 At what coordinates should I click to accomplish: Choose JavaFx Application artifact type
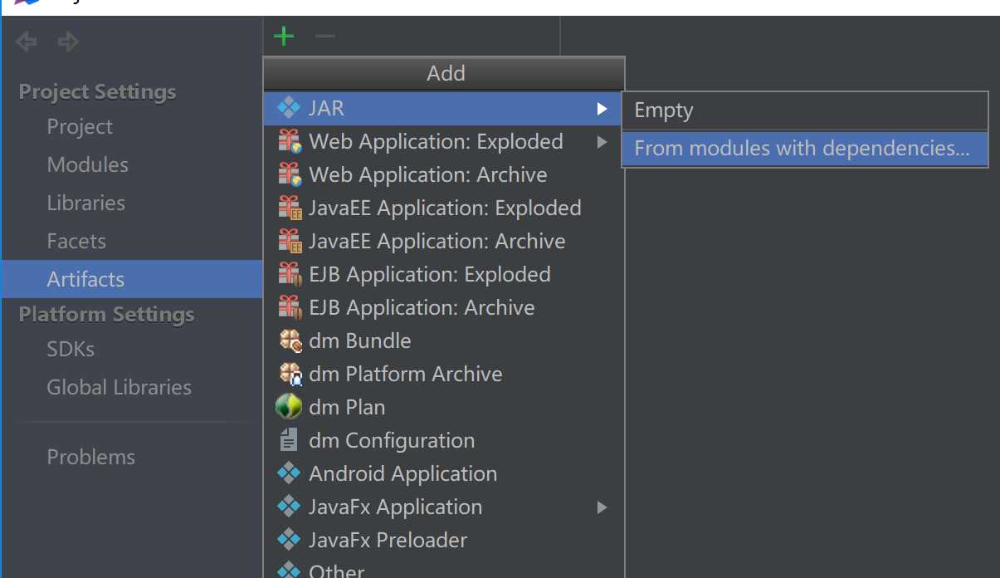(443, 507)
